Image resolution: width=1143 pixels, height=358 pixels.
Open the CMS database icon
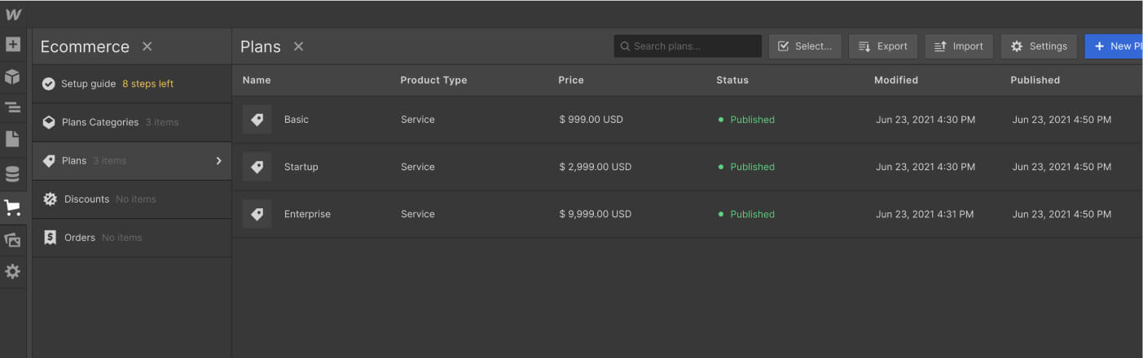tap(12, 174)
